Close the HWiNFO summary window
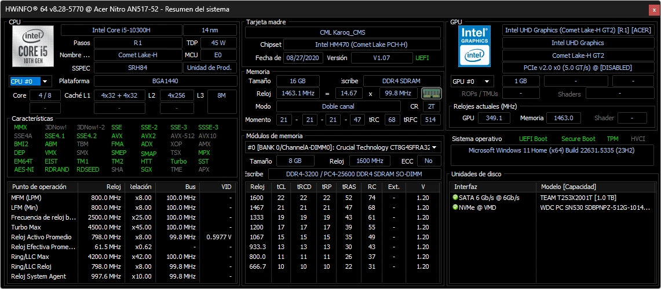 (x=653, y=9)
